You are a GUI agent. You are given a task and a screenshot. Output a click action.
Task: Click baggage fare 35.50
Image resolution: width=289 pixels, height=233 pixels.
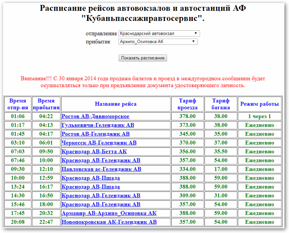pos(221,151)
